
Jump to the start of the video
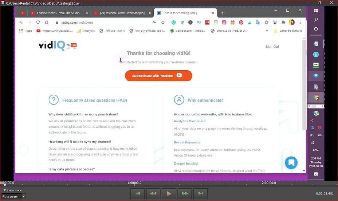pos(138,194)
